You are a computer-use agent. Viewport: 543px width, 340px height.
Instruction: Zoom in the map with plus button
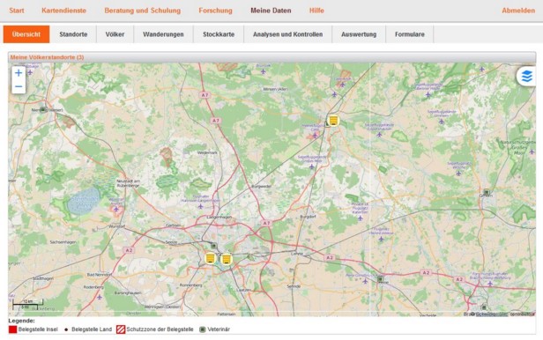click(x=19, y=73)
